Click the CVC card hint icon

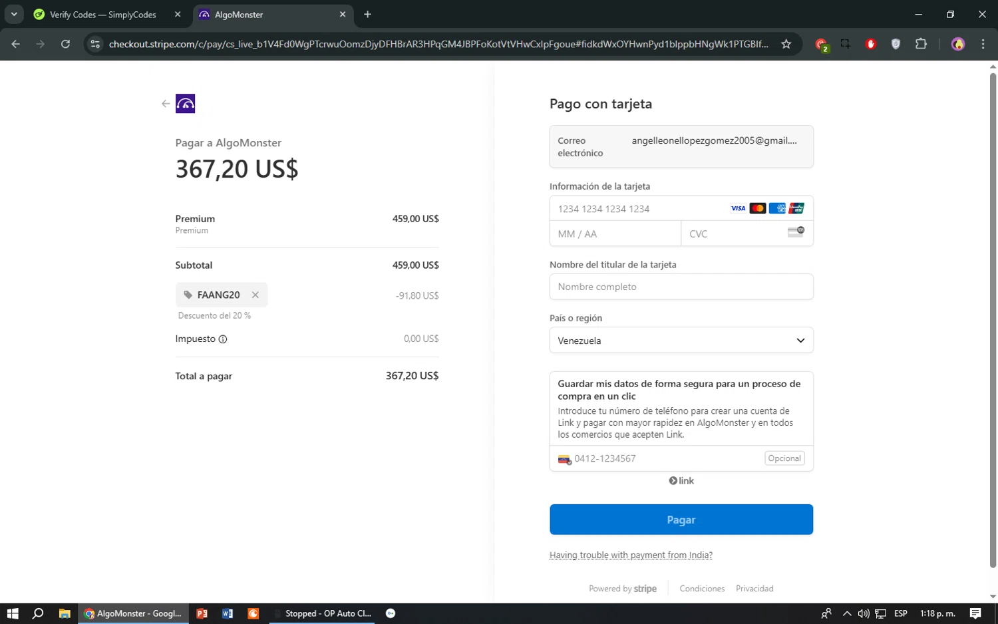(x=796, y=232)
